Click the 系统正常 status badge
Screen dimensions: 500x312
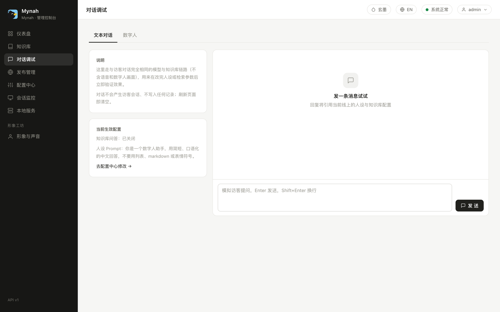click(437, 10)
